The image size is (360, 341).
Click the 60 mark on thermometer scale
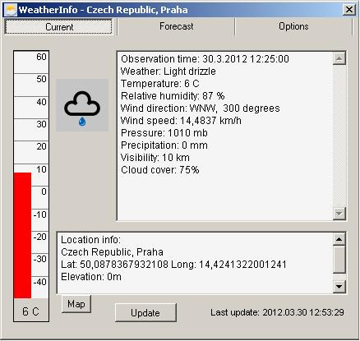click(x=41, y=57)
